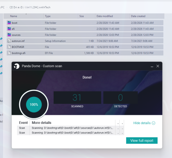Click the BOOTMGR file icon
172x158 pixels.
9,47
